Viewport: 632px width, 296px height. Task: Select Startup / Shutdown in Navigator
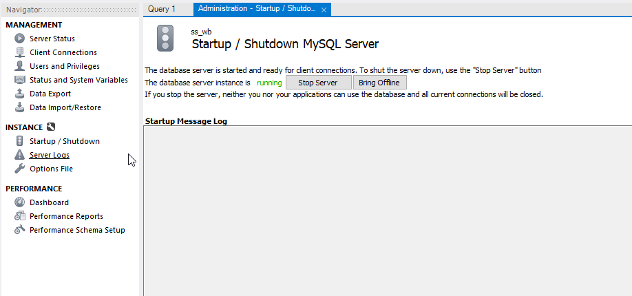pos(65,141)
